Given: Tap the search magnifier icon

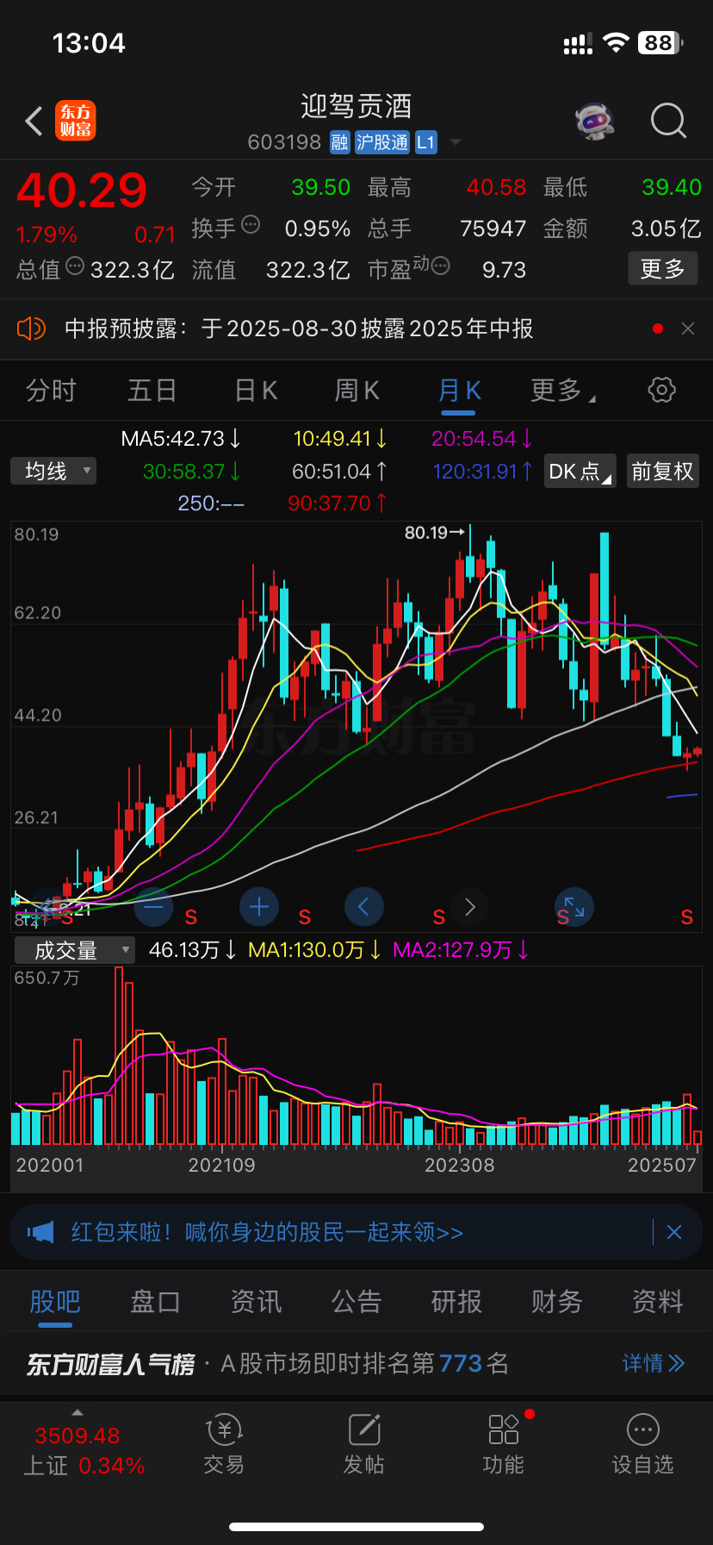Looking at the screenshot, I should [x=668, y=122].
